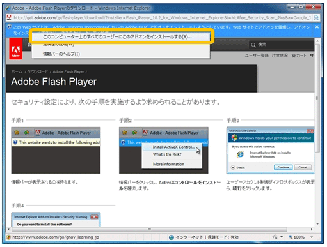
Task: Click the Internet zone globe icon in status bar
Action: pyautogui.click(x=171, y=237)
